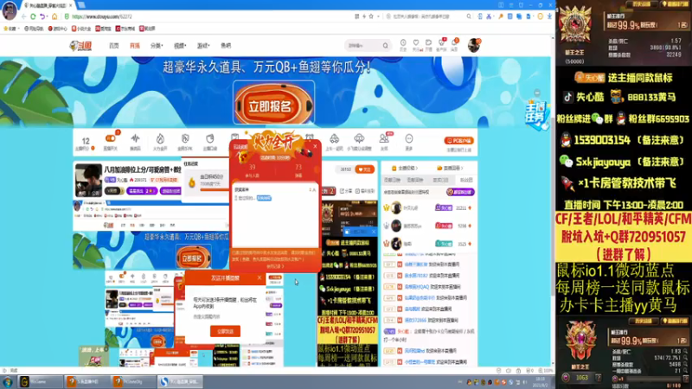Click the orange 关注 follow button
Screen dimensions: 692x389
[x=365, y=169]
